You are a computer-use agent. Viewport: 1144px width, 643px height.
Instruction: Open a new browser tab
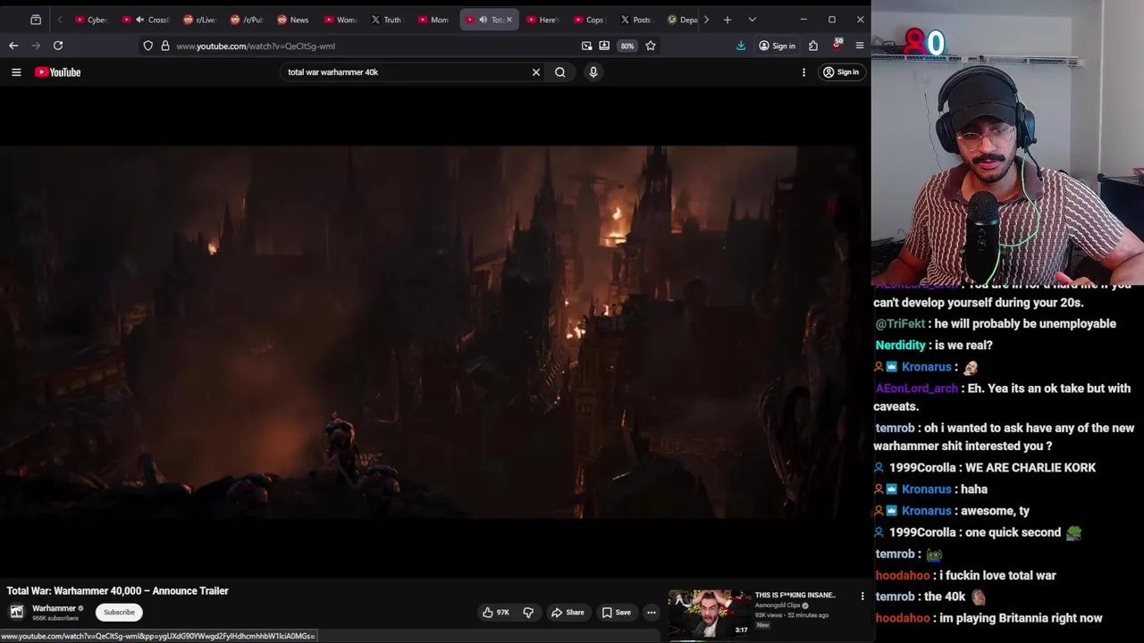click(x=728, y=20)
